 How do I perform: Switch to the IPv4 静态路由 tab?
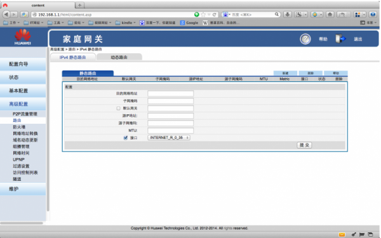pyautogui.click(x=72, y=57)
